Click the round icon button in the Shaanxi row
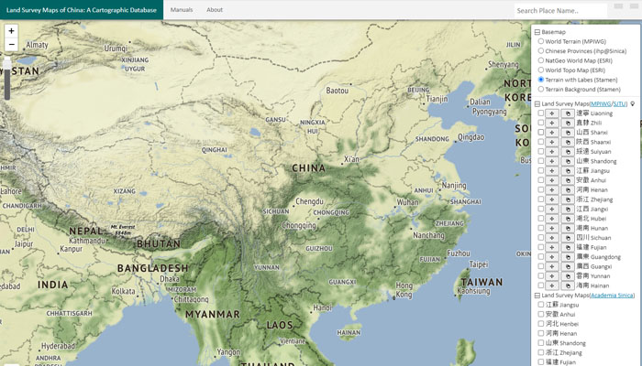The width and height of the screenshot is (642, 366). pos(568,142)
